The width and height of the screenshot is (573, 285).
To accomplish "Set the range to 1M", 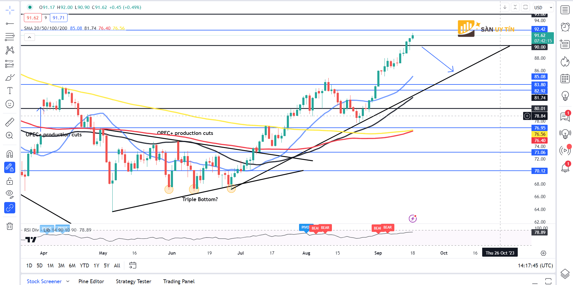I will [50, 265].
